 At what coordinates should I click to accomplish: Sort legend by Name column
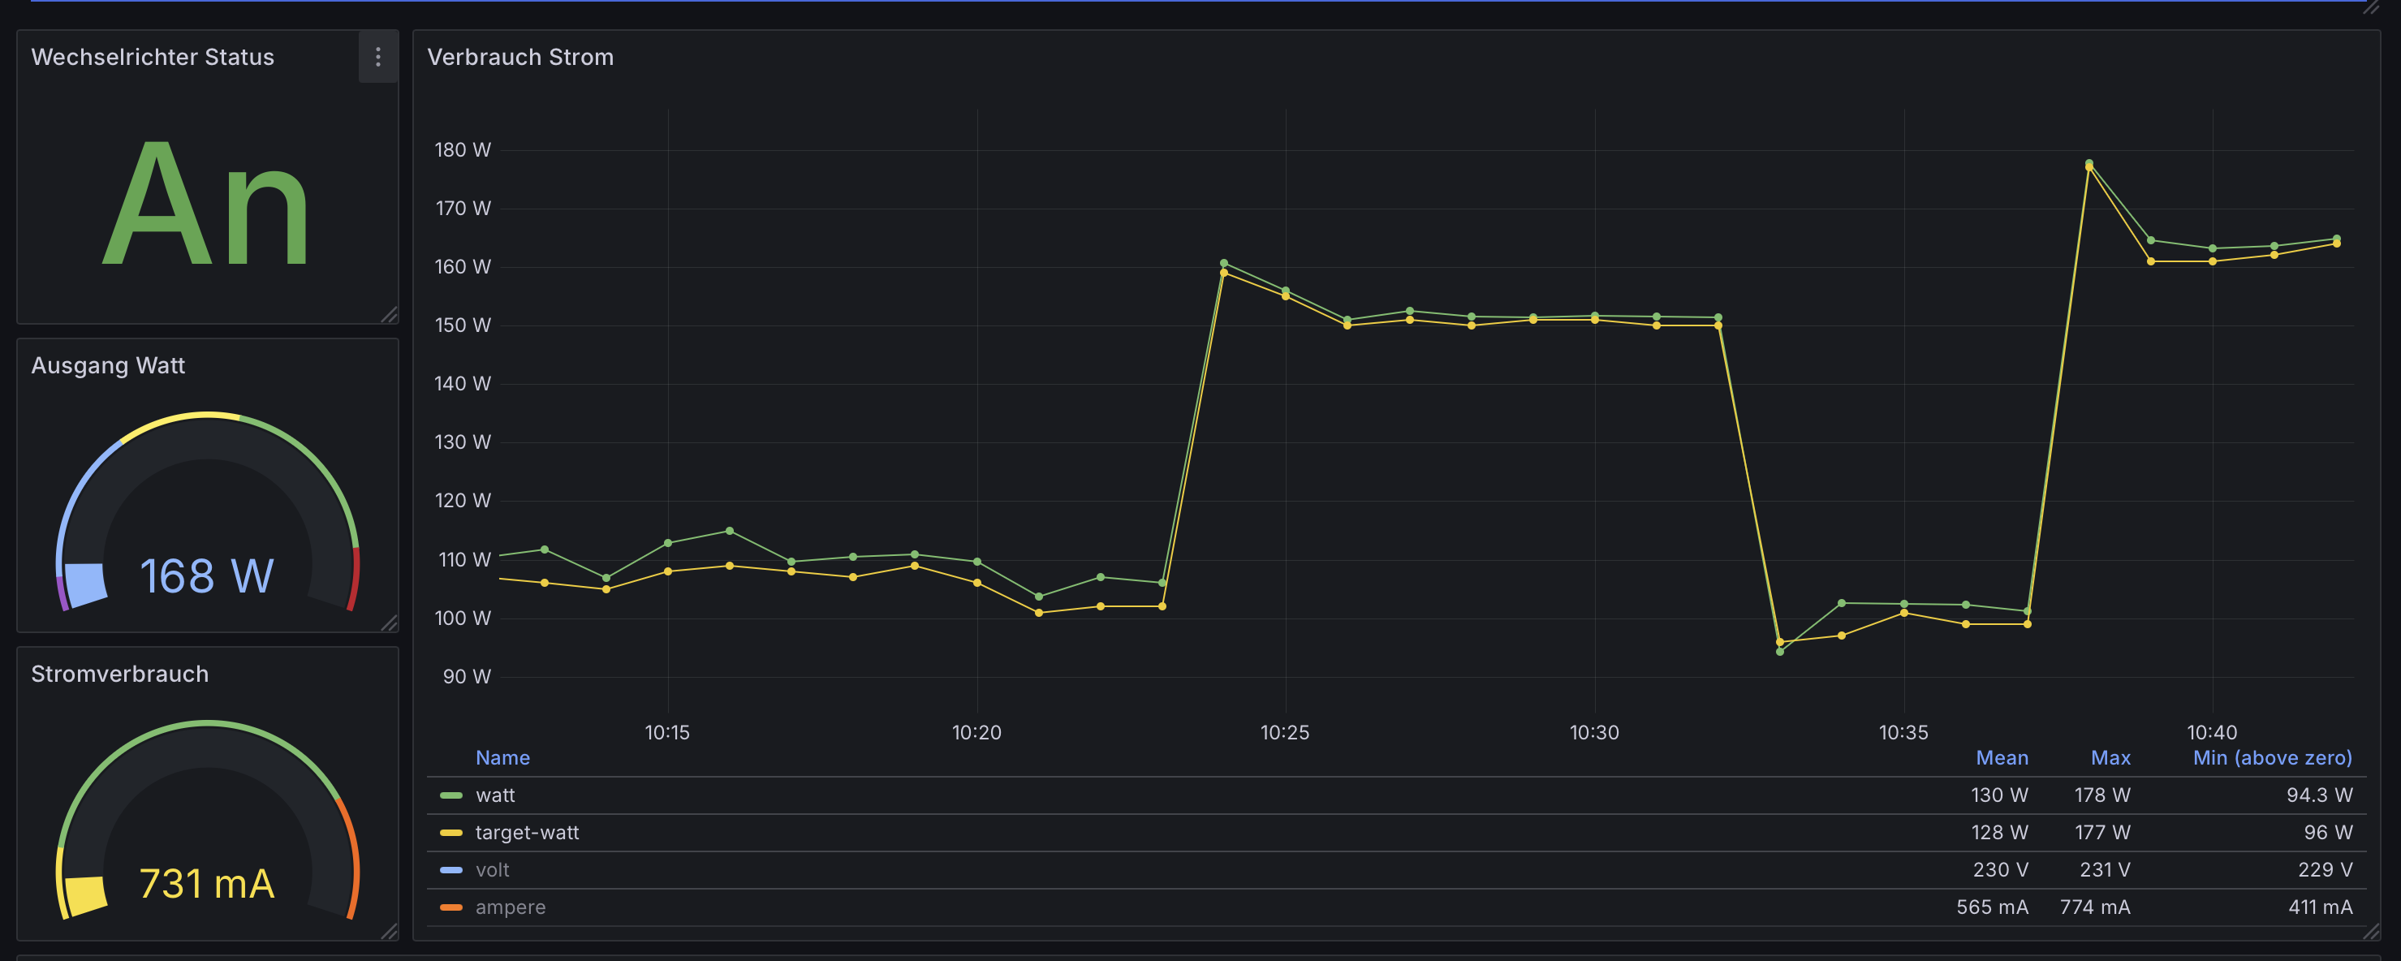(x=502, y=758)
